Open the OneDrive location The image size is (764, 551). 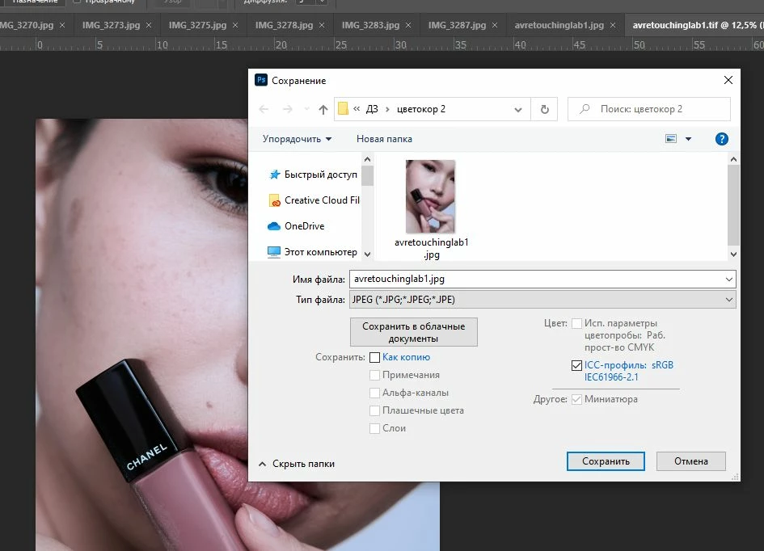[x=296, y=226]
